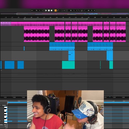Select the small teal clip near bar 79
Image resolution: width=129 pixels, height=129 pixels.
(111, 65)
